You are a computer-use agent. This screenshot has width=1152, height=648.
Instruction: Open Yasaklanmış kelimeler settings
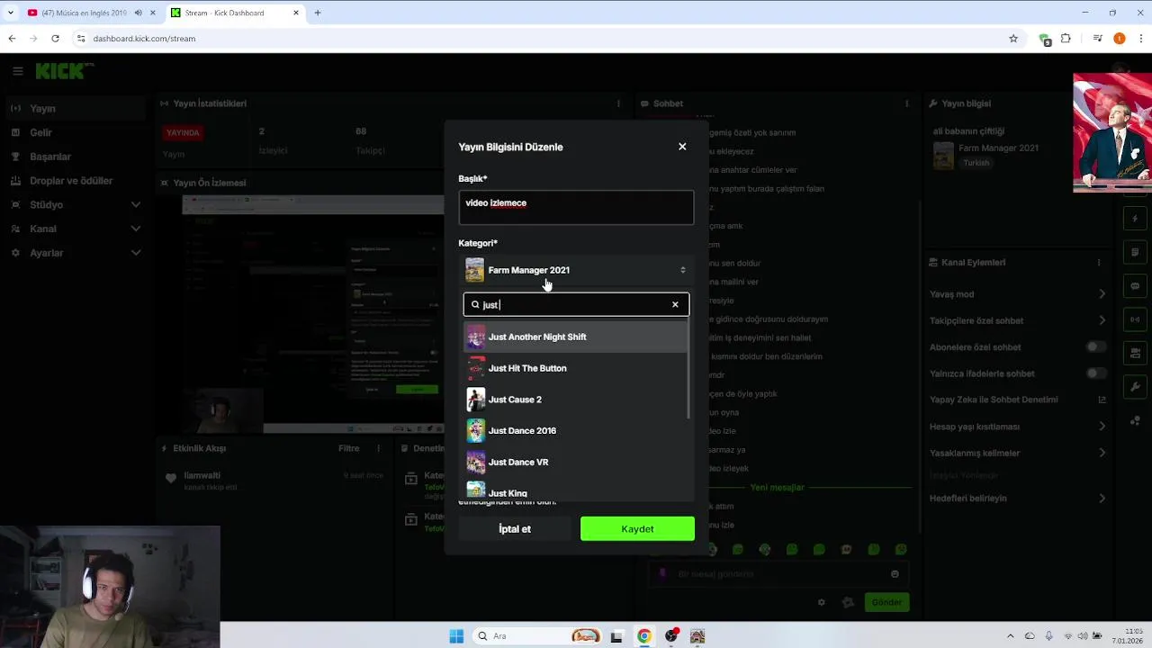[x=1018, y=453]
